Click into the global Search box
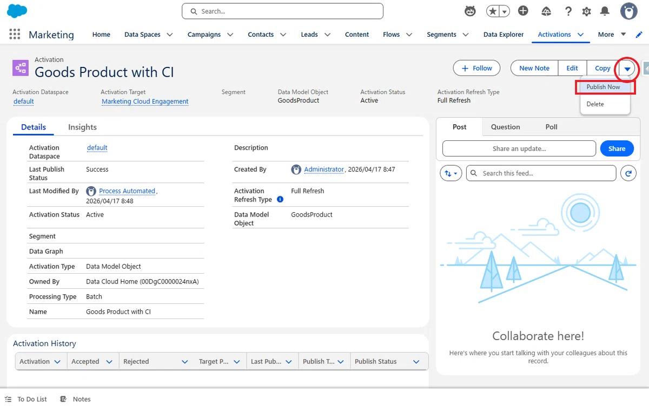 click(x=282, y=11)
